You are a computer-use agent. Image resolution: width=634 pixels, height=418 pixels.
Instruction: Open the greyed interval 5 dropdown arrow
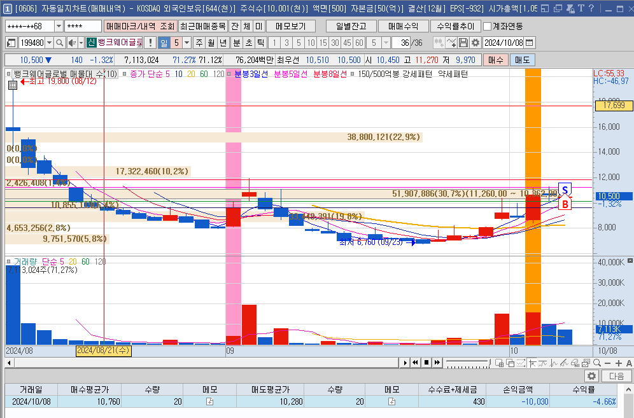[386, 43]
